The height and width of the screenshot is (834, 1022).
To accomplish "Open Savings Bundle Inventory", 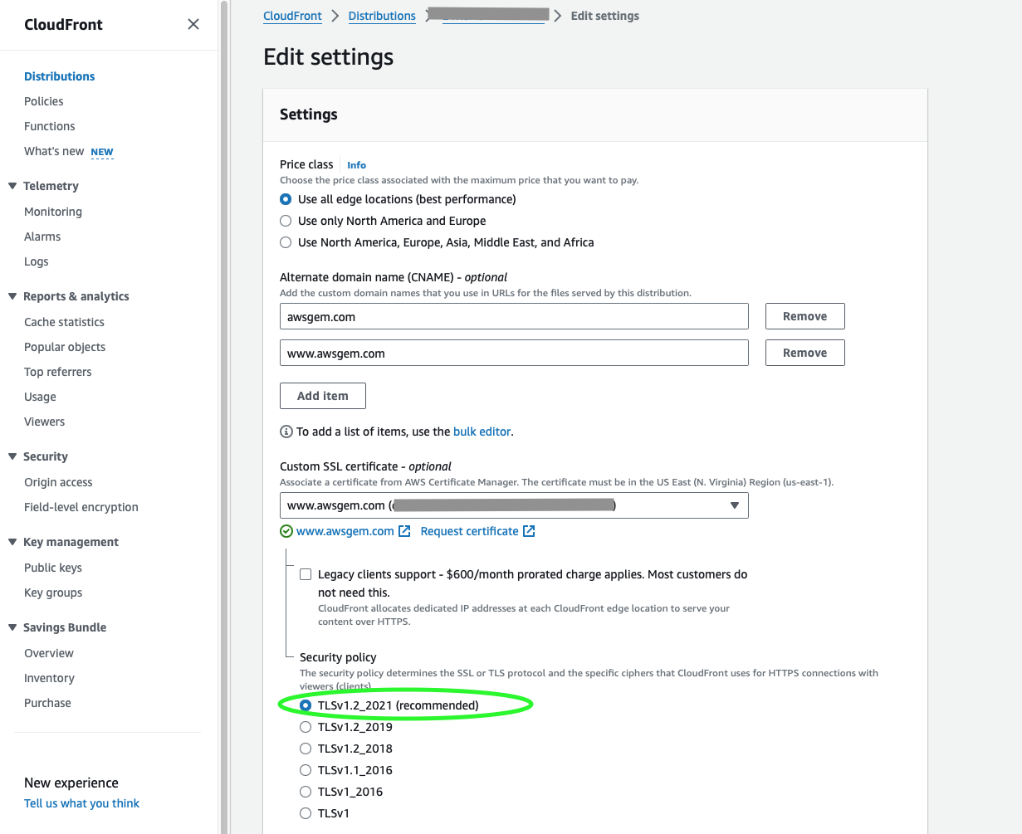I will (x=49, y=678).
